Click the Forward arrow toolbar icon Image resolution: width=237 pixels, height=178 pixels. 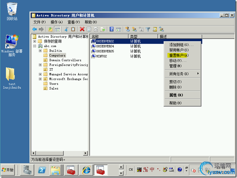click(41, 29)
